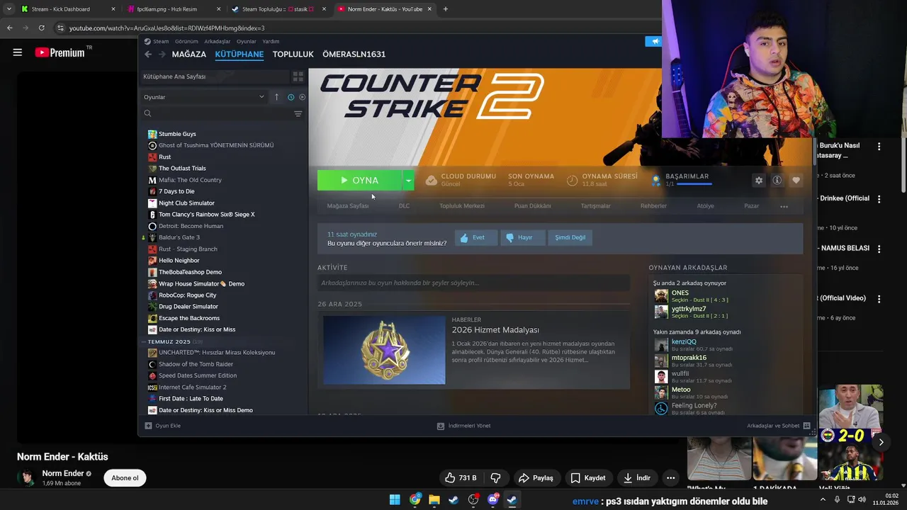
Task: Open advanced filter options icon
Action: pyautogui.click(x=298, y=113)
